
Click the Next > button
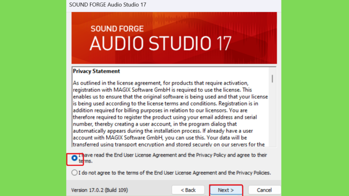click(x=226, y=190)
